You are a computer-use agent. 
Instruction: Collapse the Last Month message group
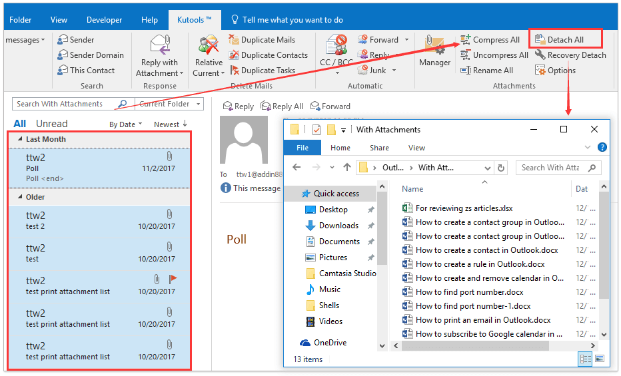[x=18, y=139]
